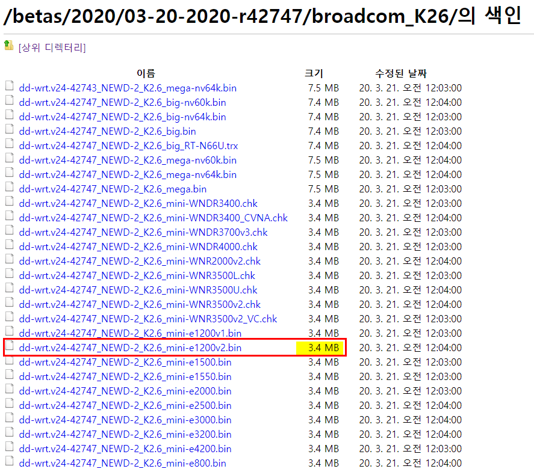This screenshot has height=469, width=534.
Task: Click file icon beside mini-WNDR3400_CVNA.chk
Action: point(10,216)
